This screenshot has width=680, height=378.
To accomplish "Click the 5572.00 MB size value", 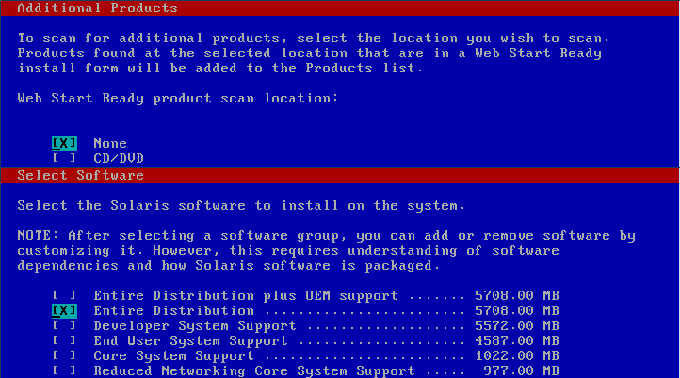I will (x=517, y=325).
